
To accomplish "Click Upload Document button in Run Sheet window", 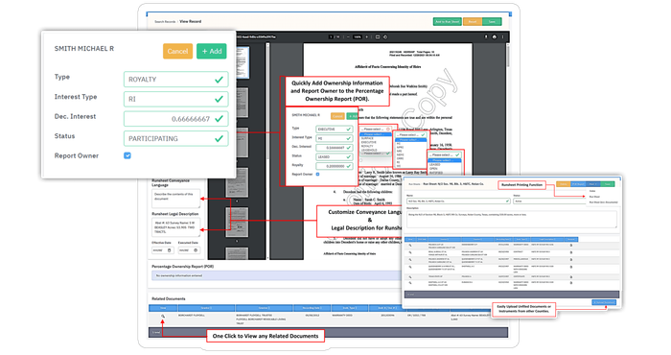I will pyautogui.click(x=604, y=302).
